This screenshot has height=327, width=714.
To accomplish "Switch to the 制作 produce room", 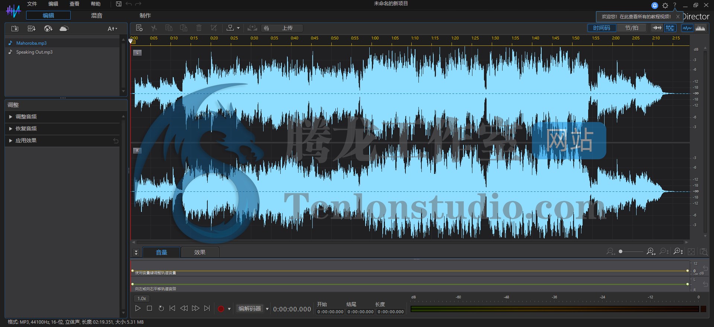I will [145, 15].
